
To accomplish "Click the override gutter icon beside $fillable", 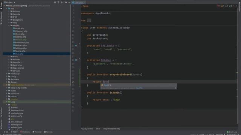I will pos(76,46).
